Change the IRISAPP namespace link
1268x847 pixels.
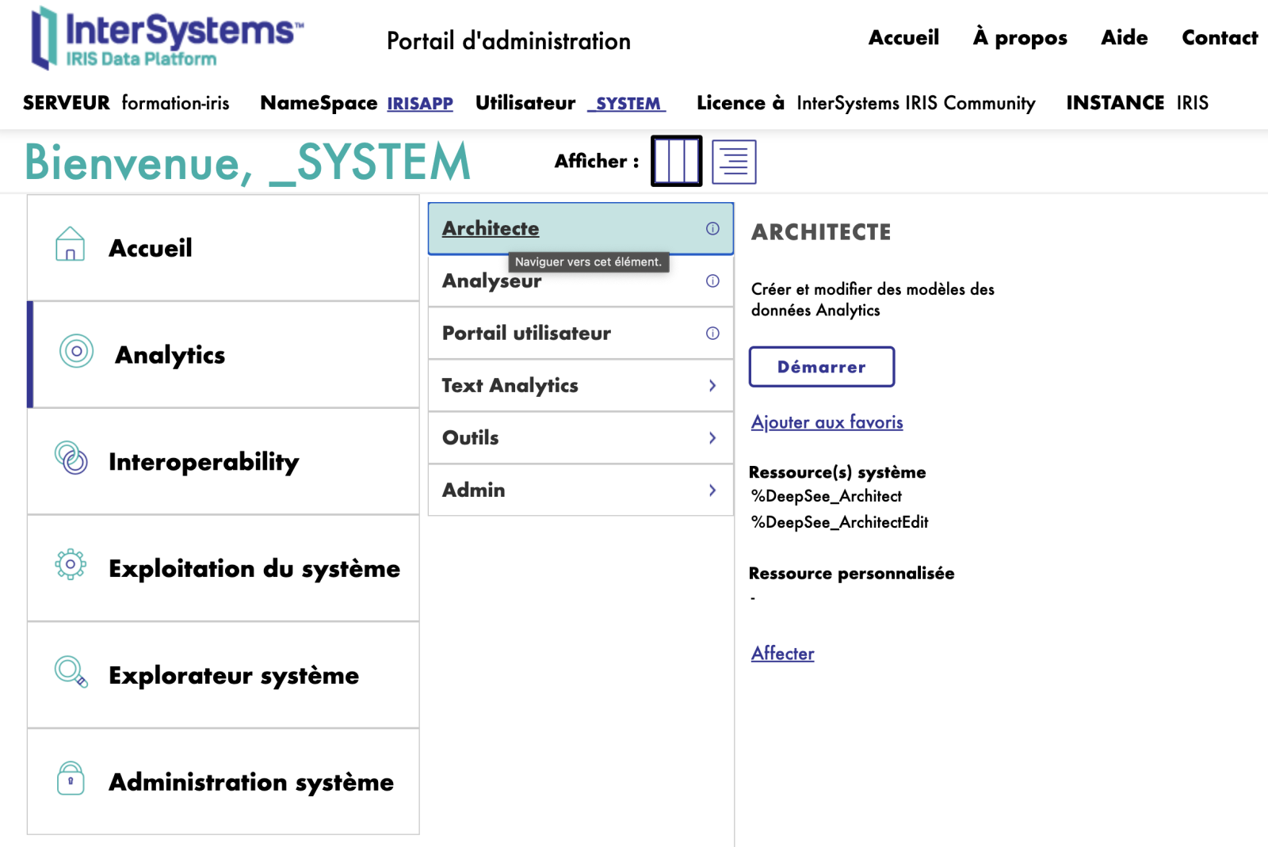click(419, 104)
